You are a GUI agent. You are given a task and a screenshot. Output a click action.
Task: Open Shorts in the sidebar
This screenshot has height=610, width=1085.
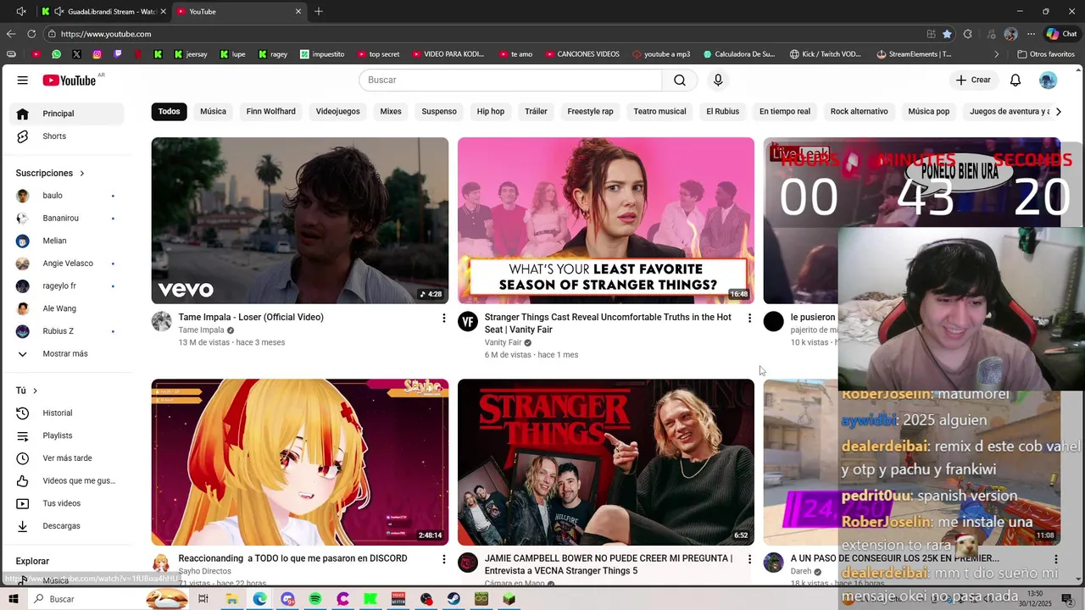[x=68, y=136]
